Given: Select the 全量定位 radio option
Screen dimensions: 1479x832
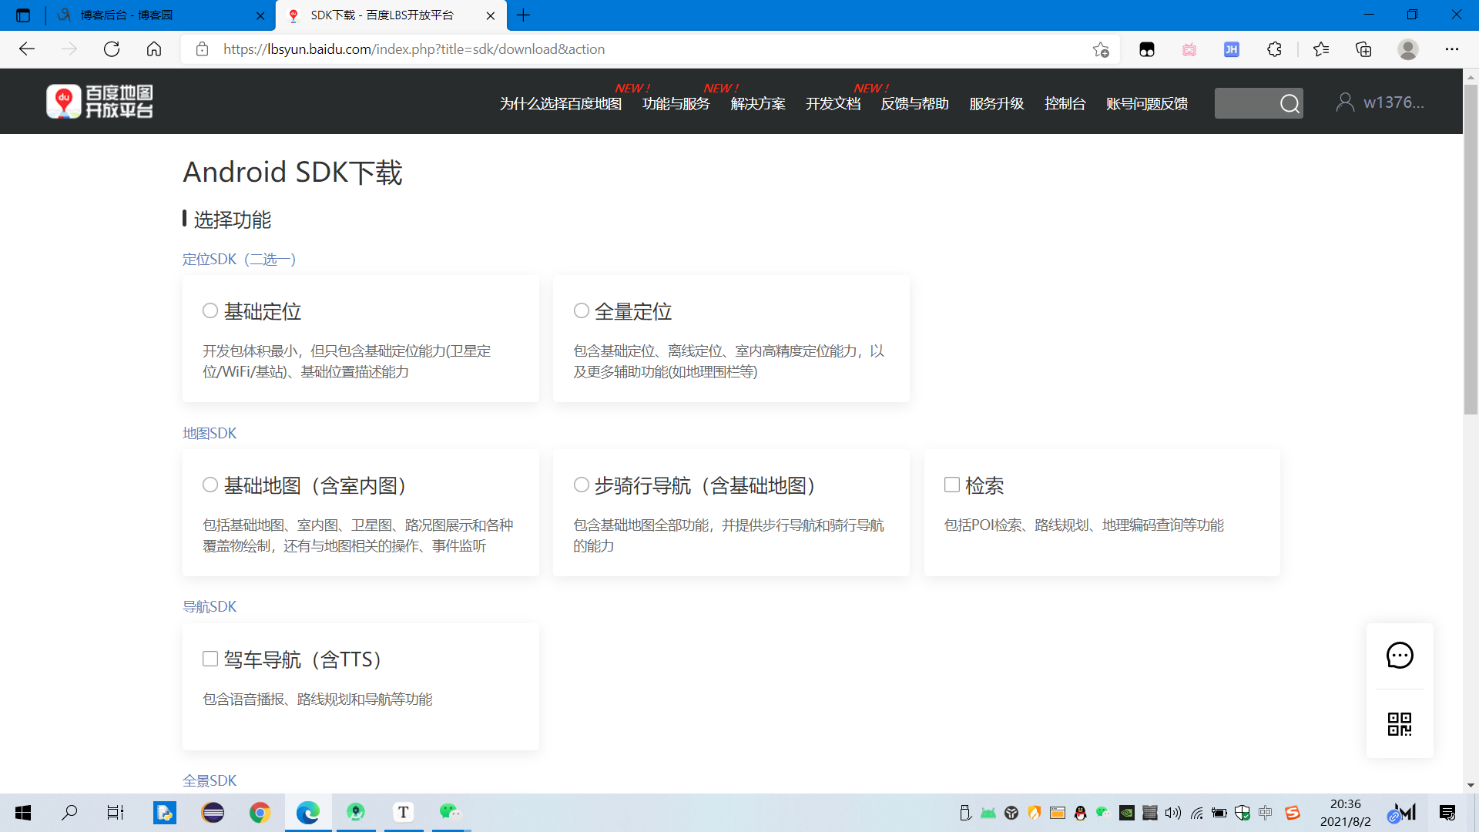Looking at the screenshot, I should pos(582,310).
